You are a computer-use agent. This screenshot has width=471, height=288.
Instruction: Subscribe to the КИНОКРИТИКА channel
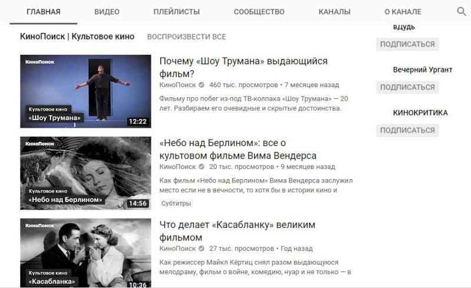click(x=407, y=130)
